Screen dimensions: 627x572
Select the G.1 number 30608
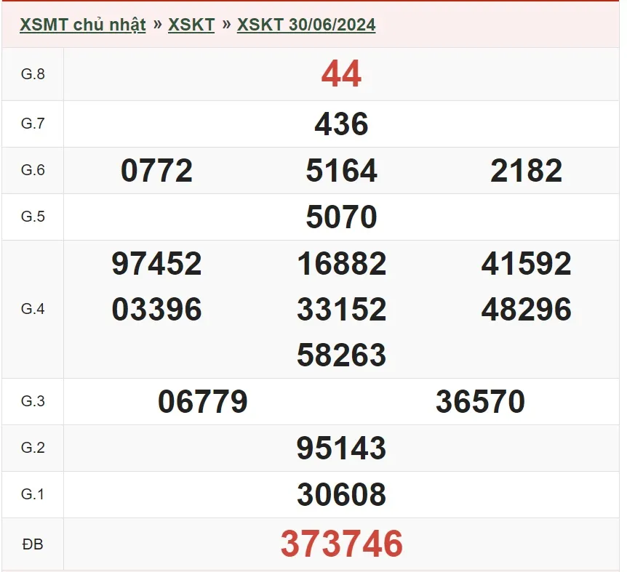coord(341,494)
